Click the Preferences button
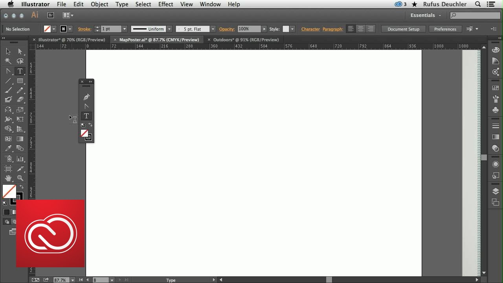The width and height of the screenshot is (503, 283). [445, 29]
